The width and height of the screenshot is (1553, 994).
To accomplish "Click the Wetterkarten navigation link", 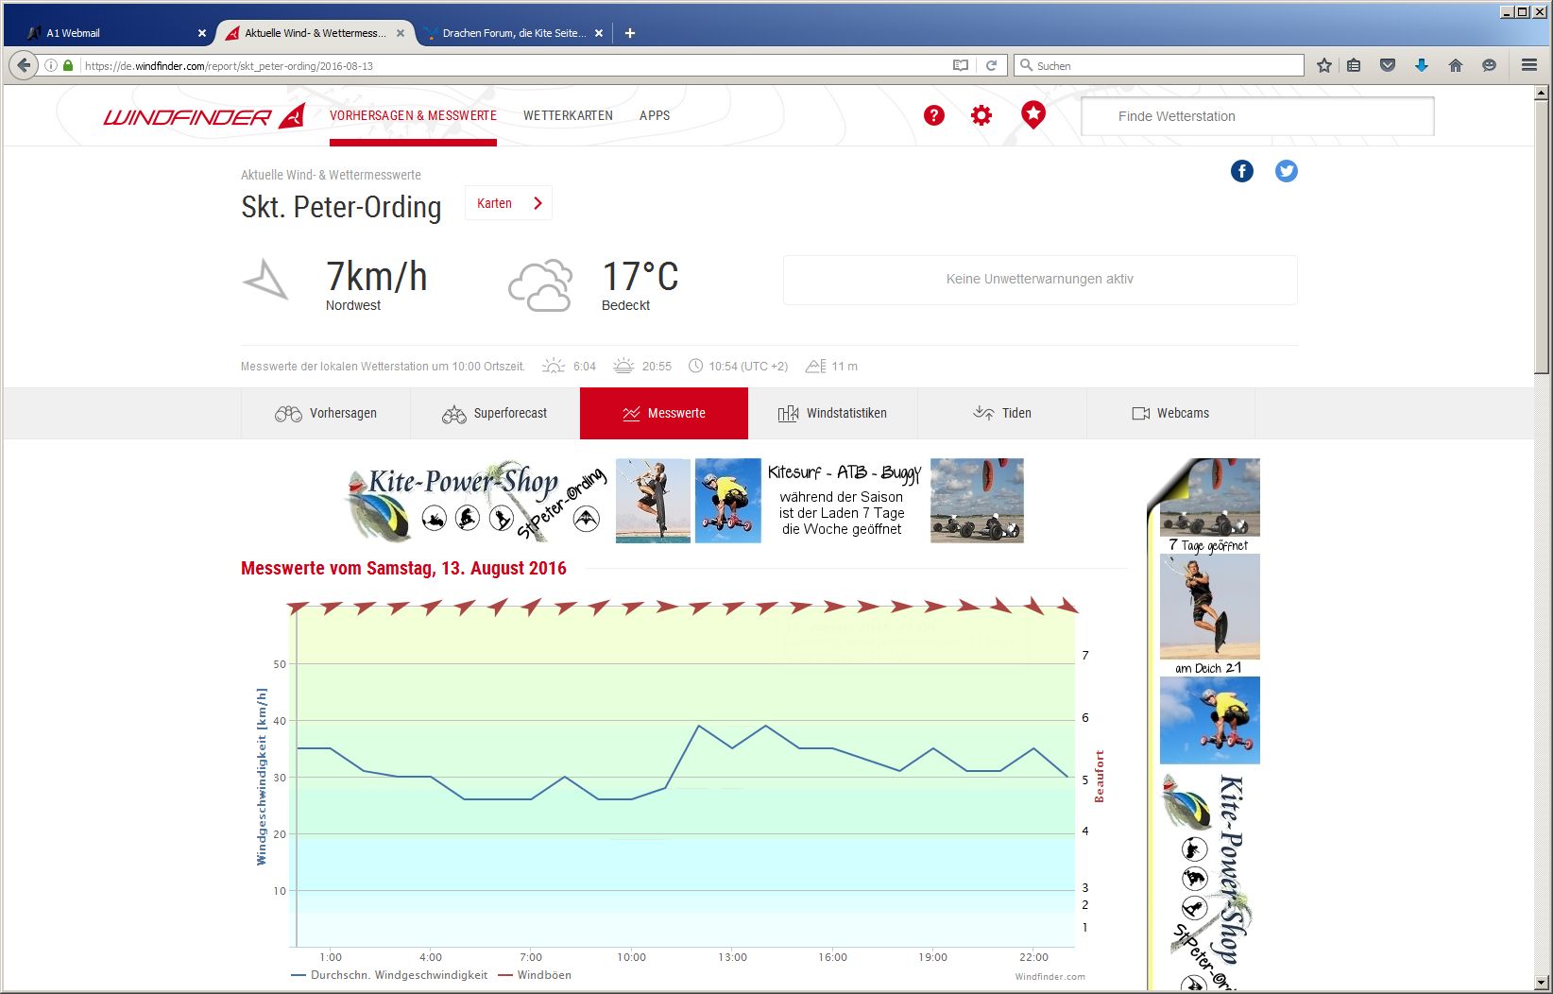I will tap(568, 115).
